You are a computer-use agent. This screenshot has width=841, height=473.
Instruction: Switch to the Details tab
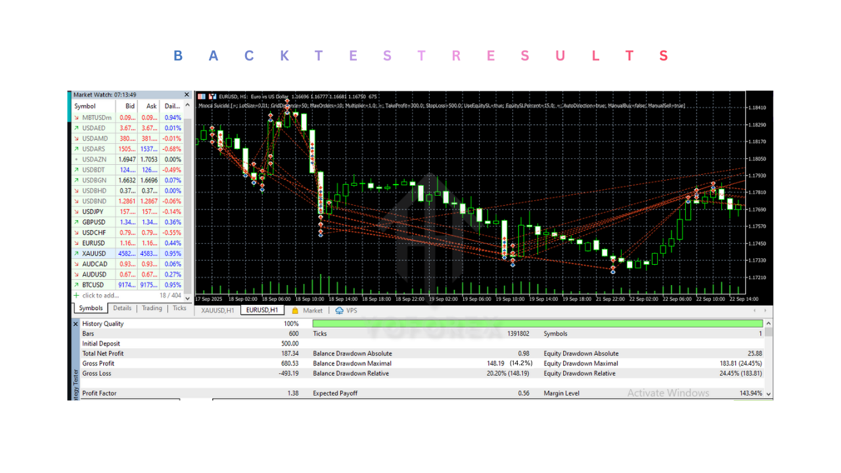point(122,307)
